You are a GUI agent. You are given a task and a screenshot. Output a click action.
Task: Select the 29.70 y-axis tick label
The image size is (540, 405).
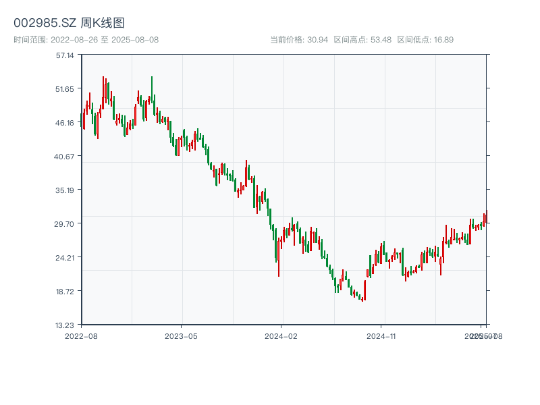pos(65,223)
